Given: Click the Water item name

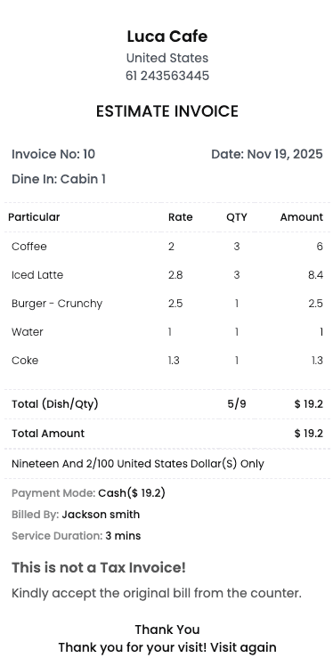Looking at the screenshot, I should click(28, 332).
